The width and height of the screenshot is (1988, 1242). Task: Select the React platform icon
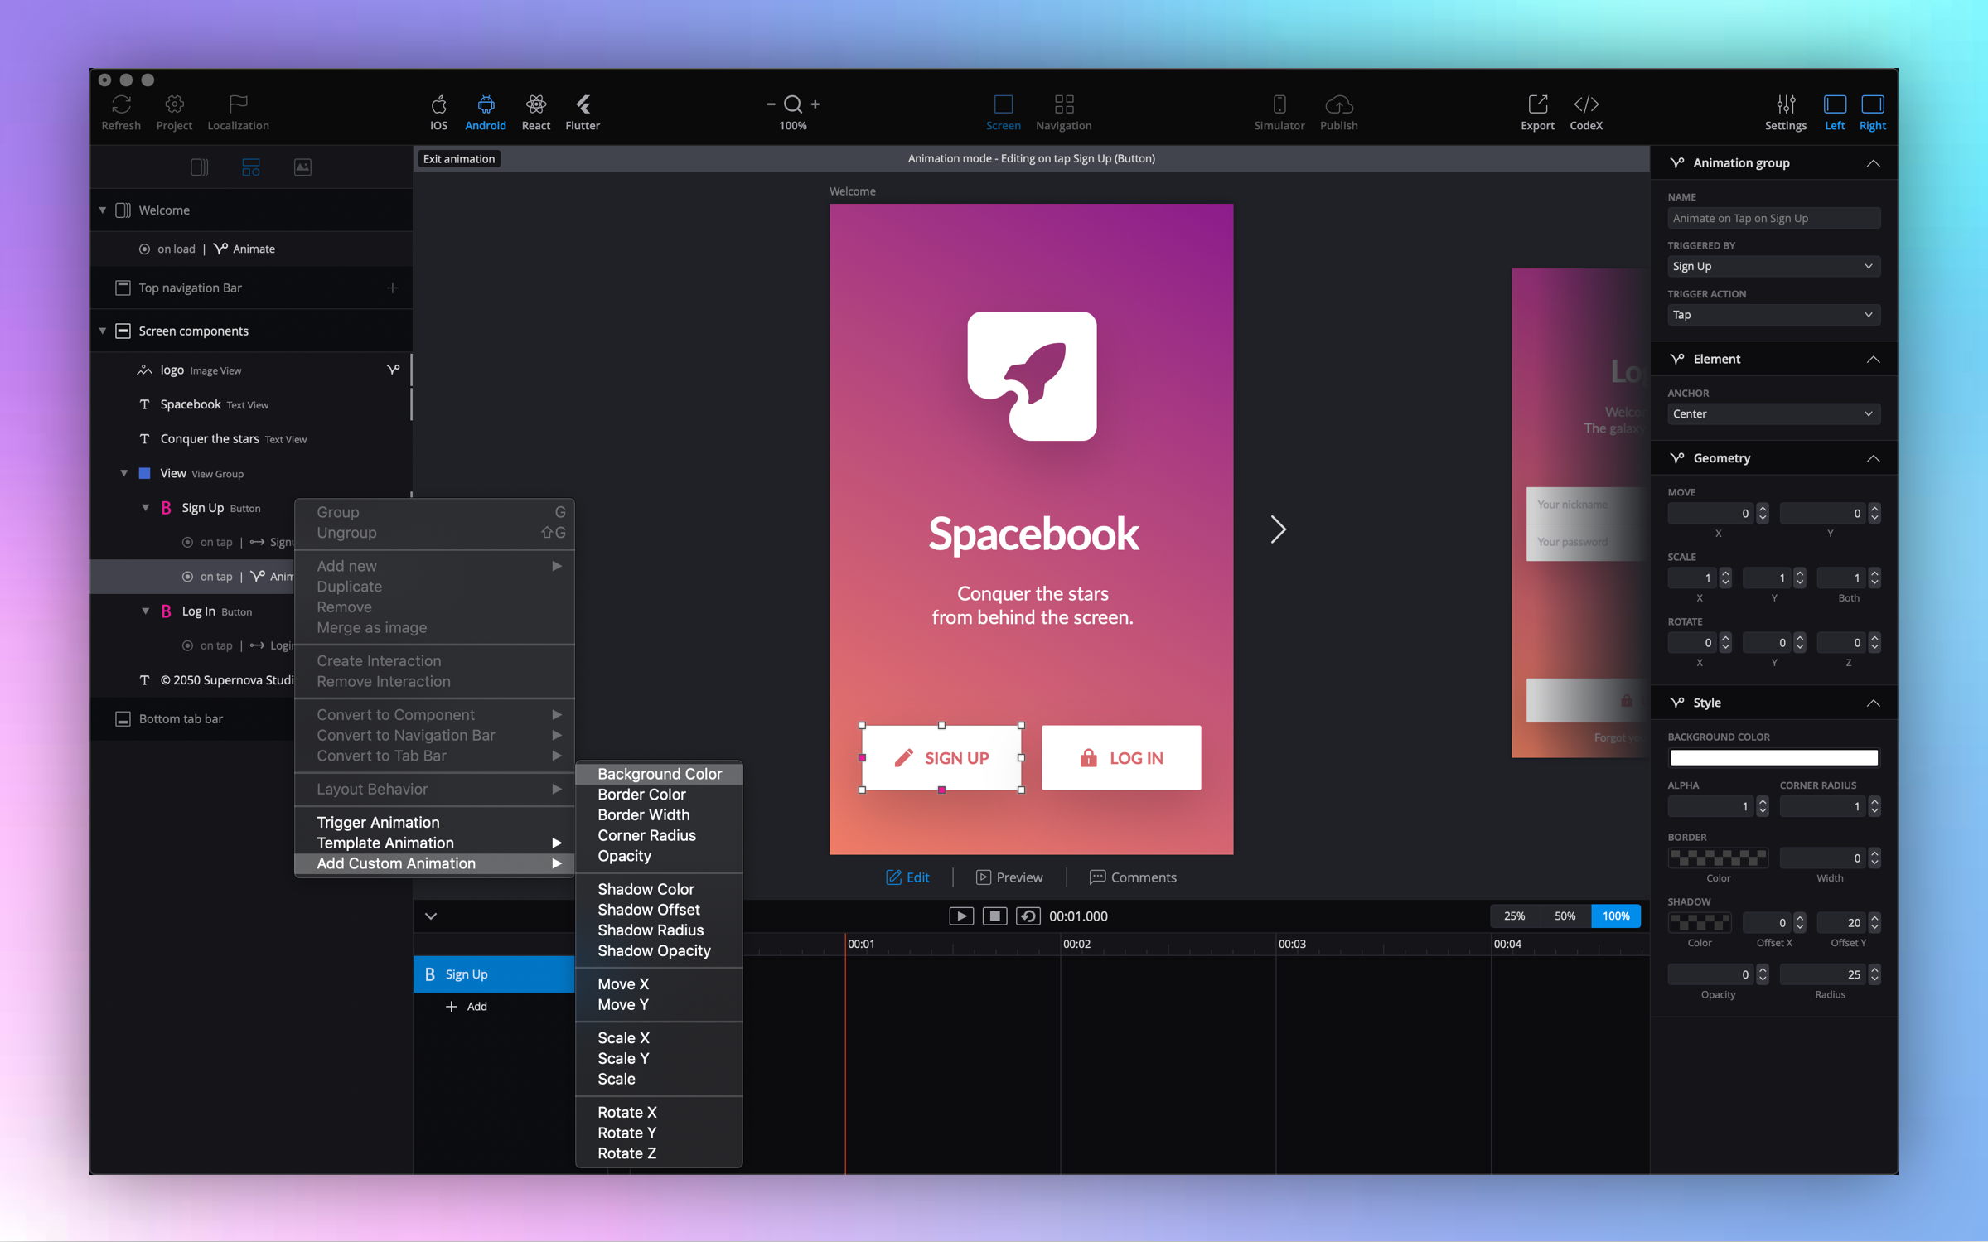pos(535,105)
